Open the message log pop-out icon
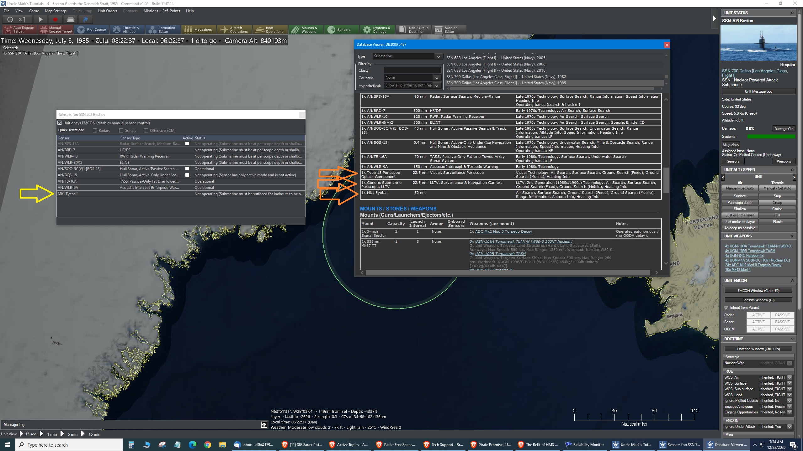 click(x=264, y=425)
